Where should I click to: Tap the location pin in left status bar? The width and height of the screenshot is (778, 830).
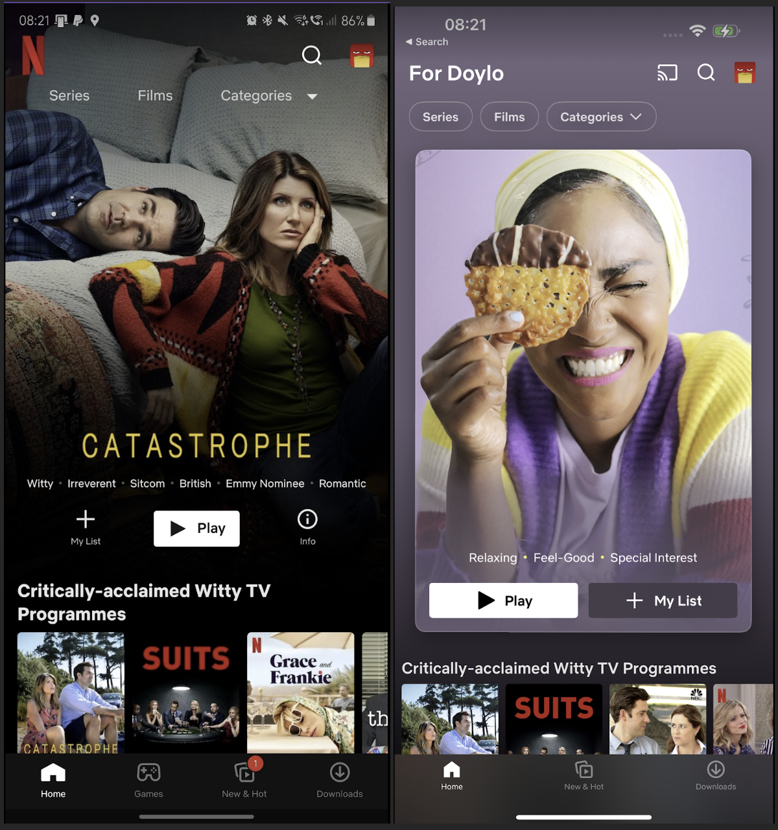(x=95, y=21)
